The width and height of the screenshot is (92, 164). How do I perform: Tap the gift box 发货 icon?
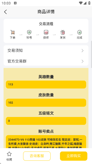[63, 32]
